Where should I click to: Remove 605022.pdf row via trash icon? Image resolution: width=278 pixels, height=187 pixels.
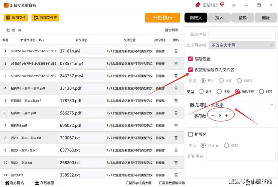click(x=176, y=125)
